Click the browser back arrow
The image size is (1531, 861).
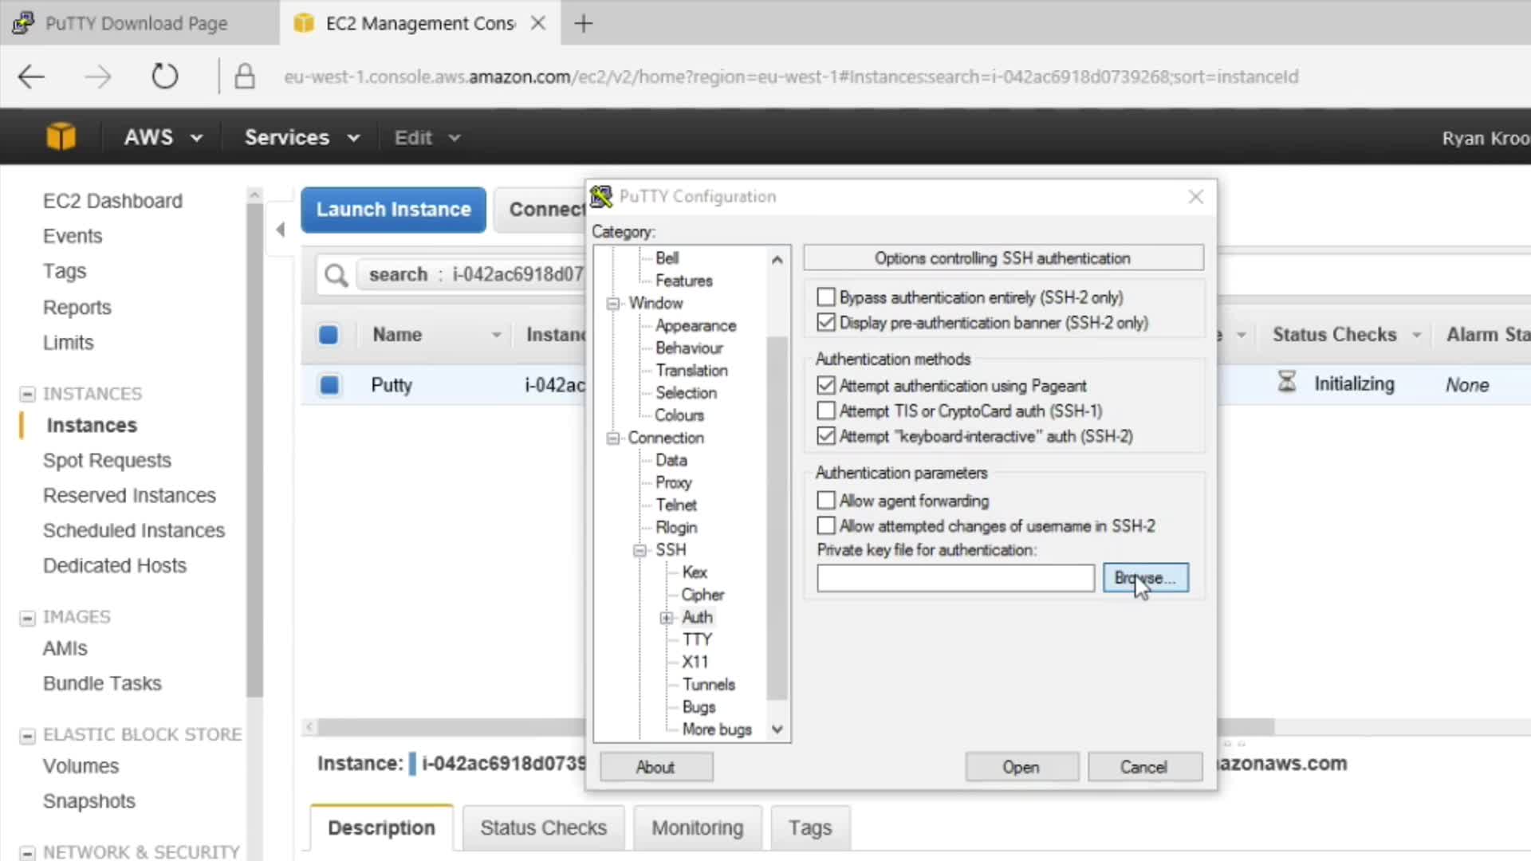coord(32,77)
